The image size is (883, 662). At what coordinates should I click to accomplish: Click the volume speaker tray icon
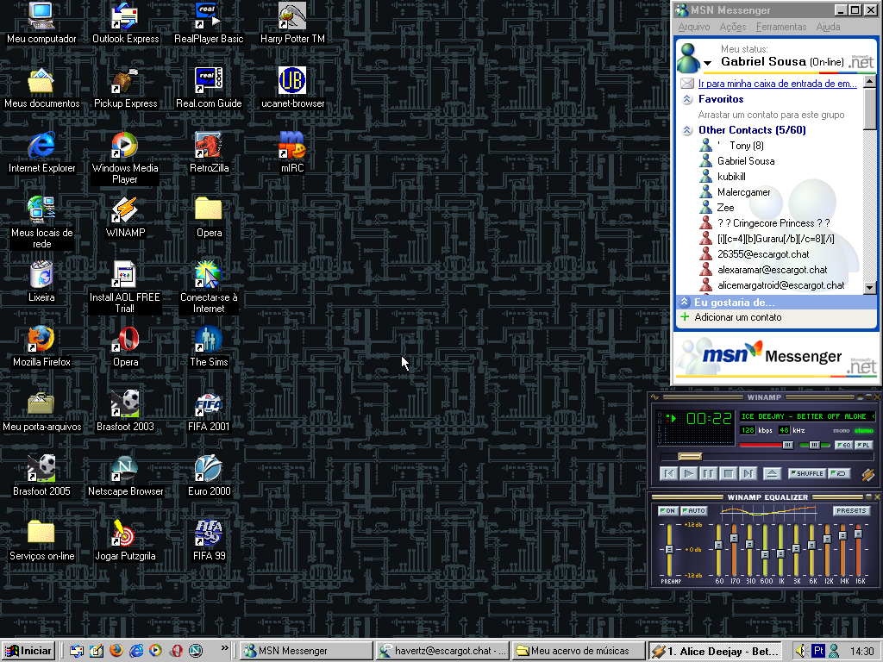(801, 652)
